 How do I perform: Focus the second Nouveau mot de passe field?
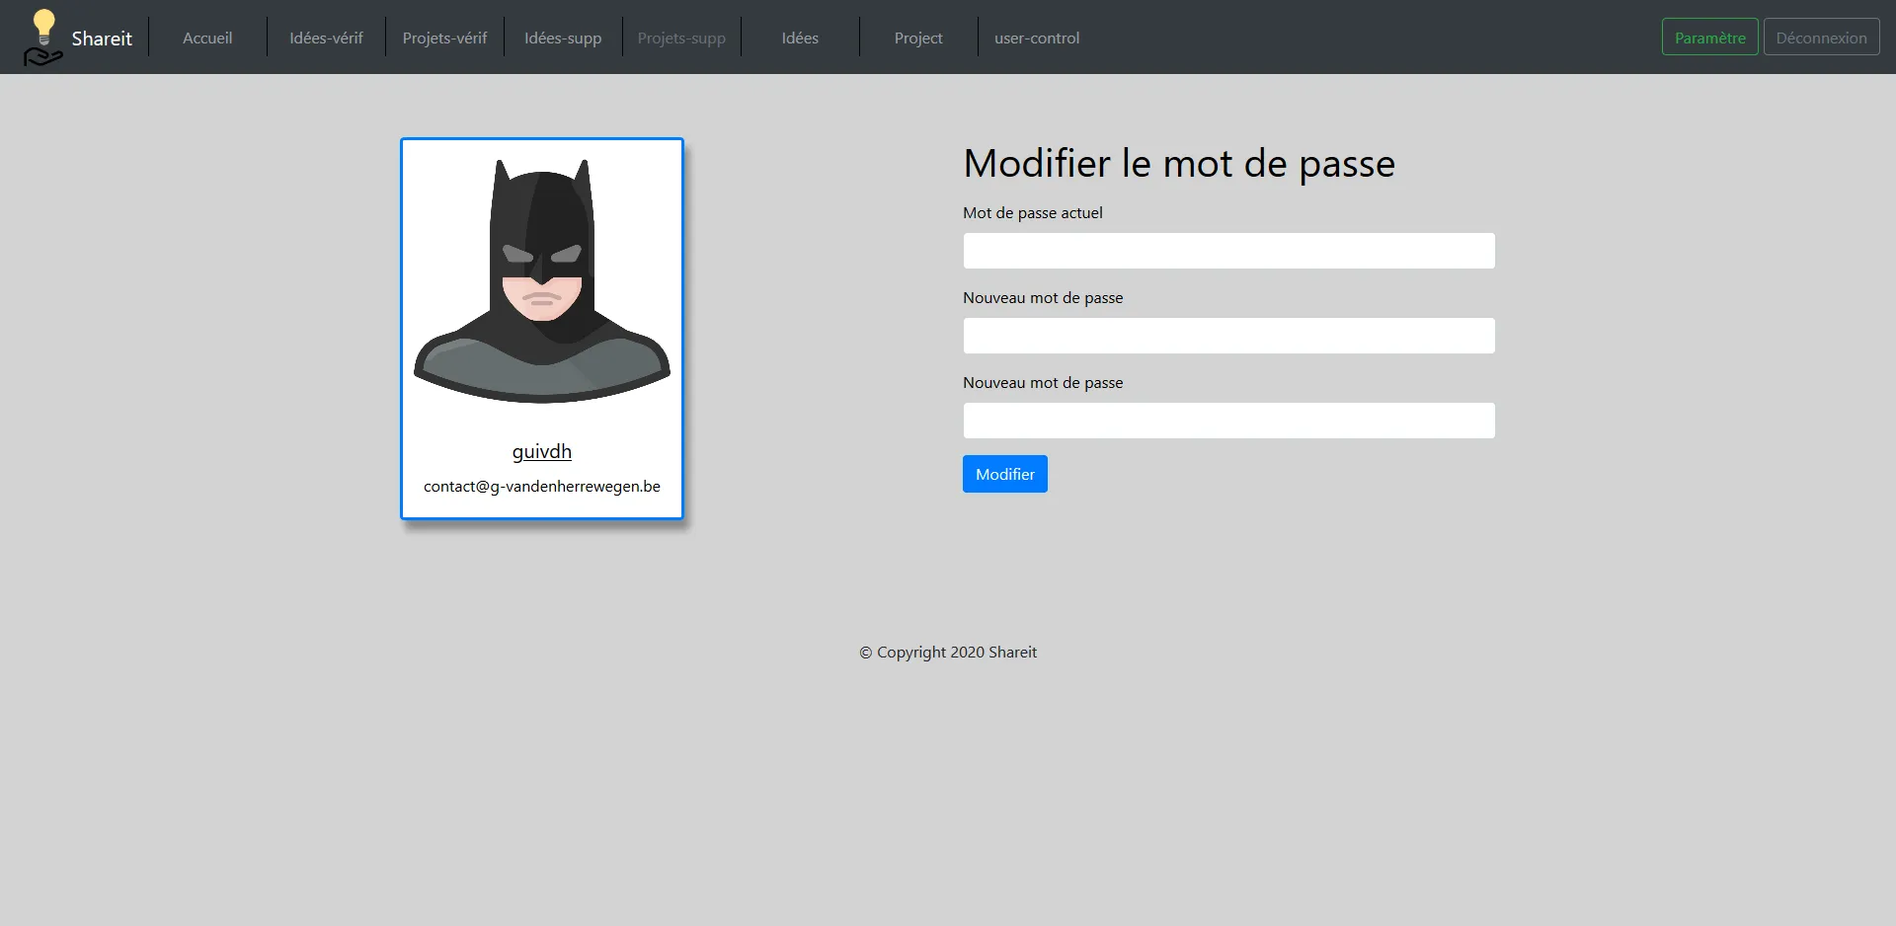click(x=1228, y=421)
